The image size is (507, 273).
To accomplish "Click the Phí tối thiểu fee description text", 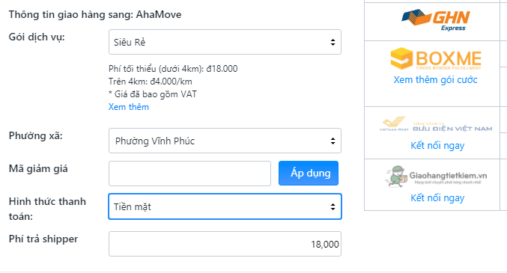I will (x=173, y=69).
